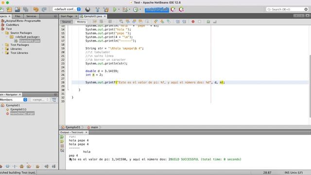Click Next Bookmark editor icon
This screenshot has height=175, width=311.
coord(162,21)
